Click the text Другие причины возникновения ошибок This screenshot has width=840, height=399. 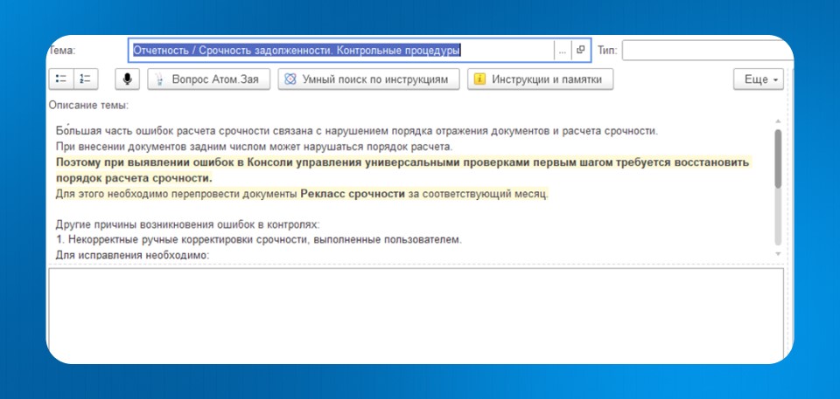187,224
